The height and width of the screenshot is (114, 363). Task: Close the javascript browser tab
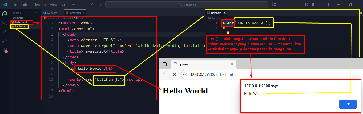[232, 64]
